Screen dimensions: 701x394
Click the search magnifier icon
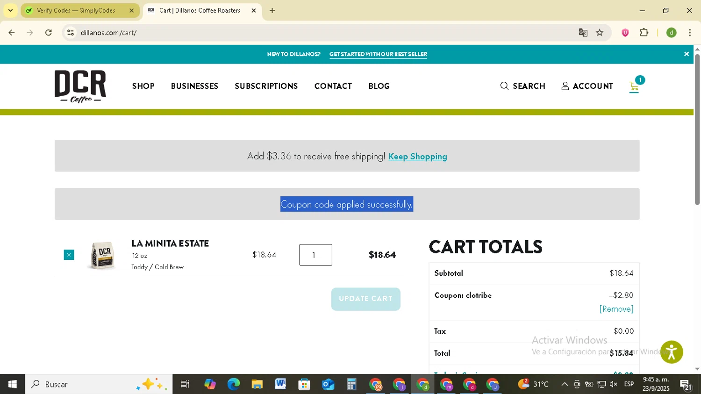(x=504, y=86)
